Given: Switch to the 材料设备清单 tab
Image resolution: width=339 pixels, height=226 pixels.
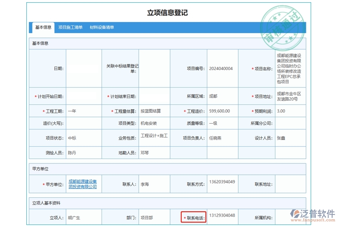Looking at the screenshot, I should 102,27.
